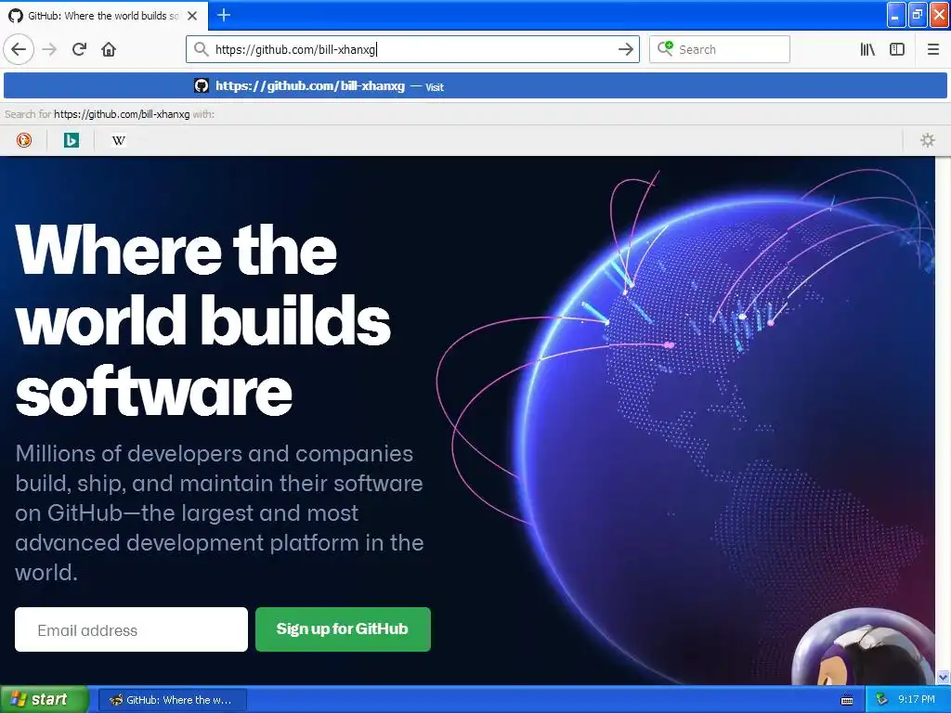Click into the address bar URL field

coord(412,49)
